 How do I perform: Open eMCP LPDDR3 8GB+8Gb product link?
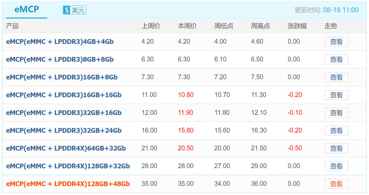60,59
